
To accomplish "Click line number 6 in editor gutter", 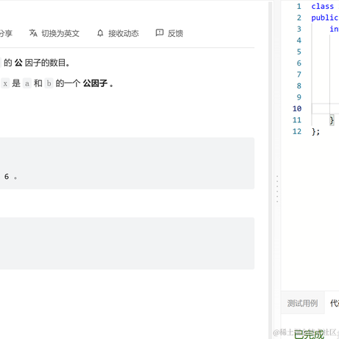I will (x=299, y=63).
